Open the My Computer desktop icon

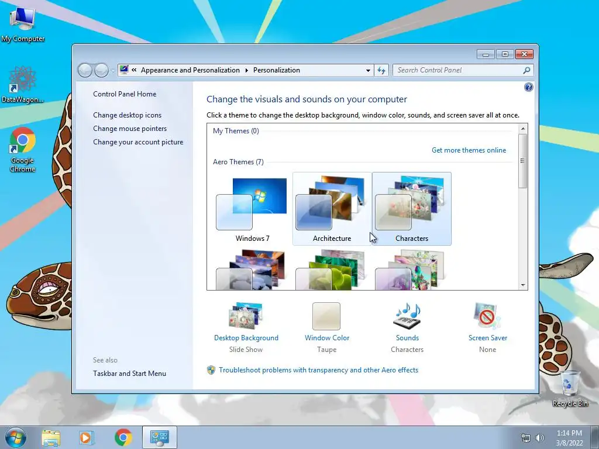[x=23, y=23]
